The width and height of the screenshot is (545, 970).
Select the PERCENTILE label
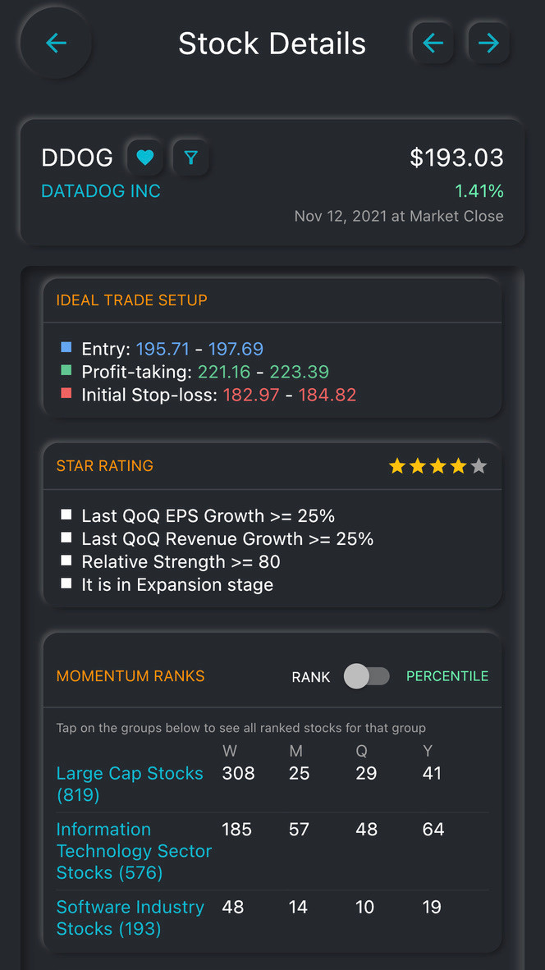click(447, 676)
